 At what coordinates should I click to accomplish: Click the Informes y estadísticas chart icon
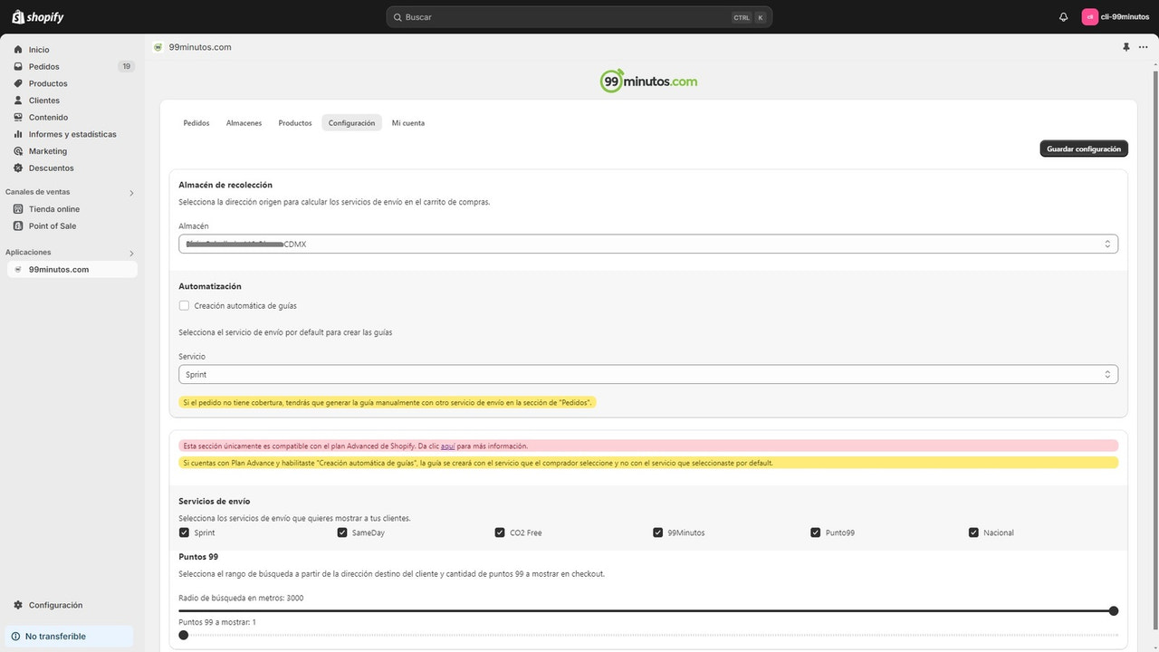coord(18,134)
